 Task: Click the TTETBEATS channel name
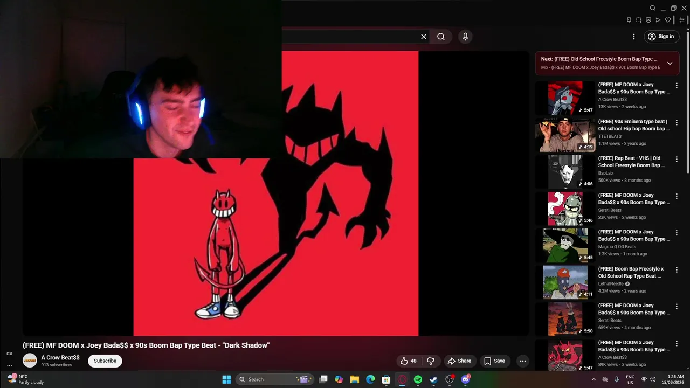click(610, 136)
